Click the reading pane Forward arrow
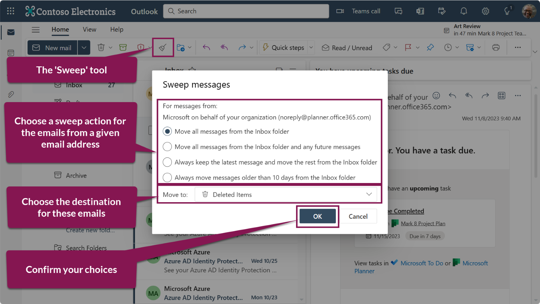 tap(485, 96)
